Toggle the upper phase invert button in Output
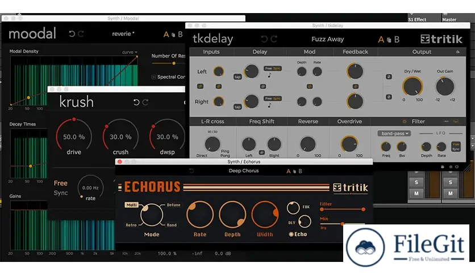475x275 pixels. (x=389, y=77)
